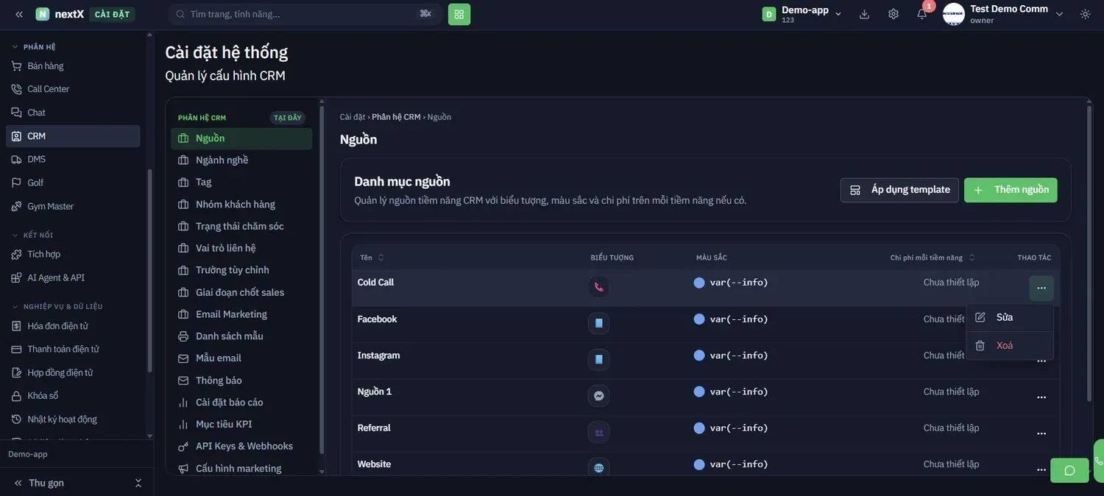1104x496 pixels.
Task: Go to Gym Master in the sidebar
Action: pyautogui.click(x=73, y=206)
